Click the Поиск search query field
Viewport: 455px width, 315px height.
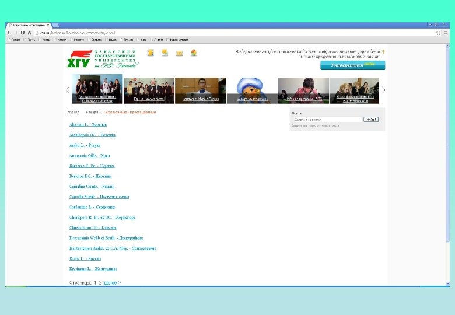point(327,120)
